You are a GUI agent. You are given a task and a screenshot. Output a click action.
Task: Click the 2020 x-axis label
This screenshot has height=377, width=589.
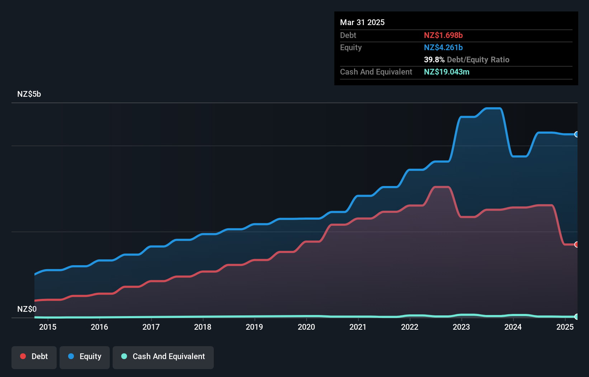pos(306,327)
